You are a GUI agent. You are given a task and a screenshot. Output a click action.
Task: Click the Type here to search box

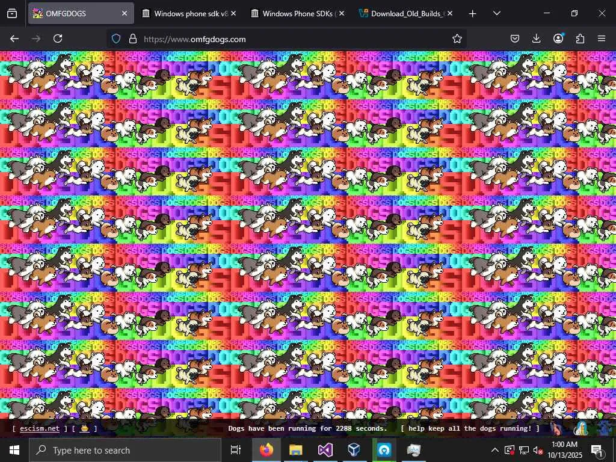click(x=125, y=450)
